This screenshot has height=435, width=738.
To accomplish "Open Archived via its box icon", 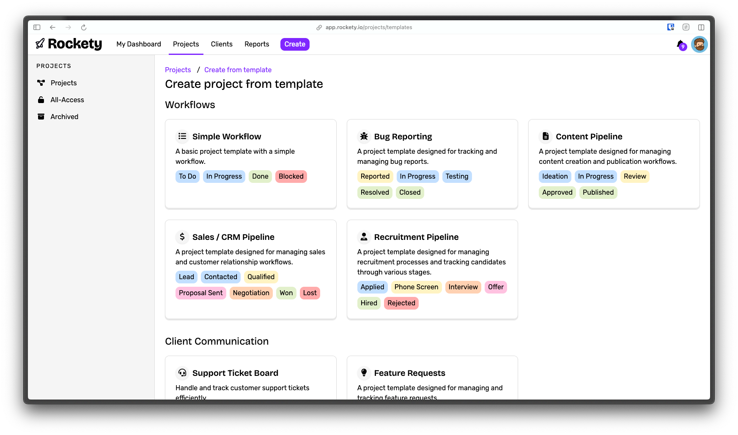I will (41, 117).
